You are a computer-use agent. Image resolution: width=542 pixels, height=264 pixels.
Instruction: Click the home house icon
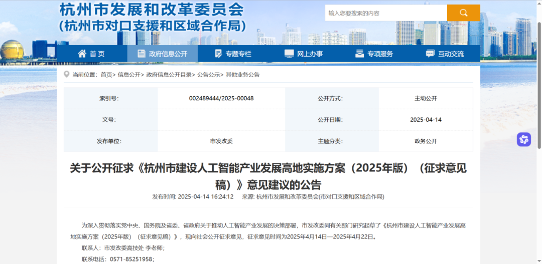coord(82,54)
